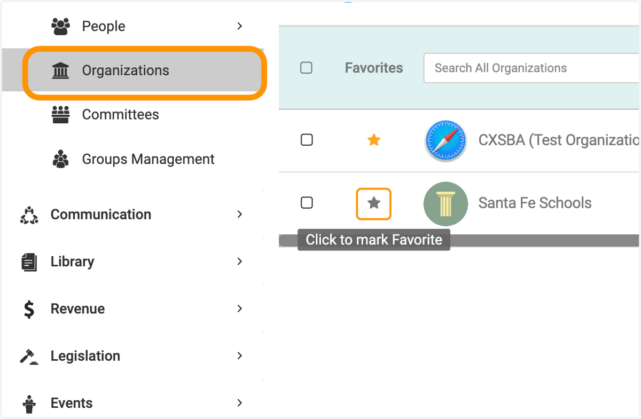Image resolution: width=641 pixels, height=419 pixels.
Task: Open the Communication section
Action: coord(101,215)
